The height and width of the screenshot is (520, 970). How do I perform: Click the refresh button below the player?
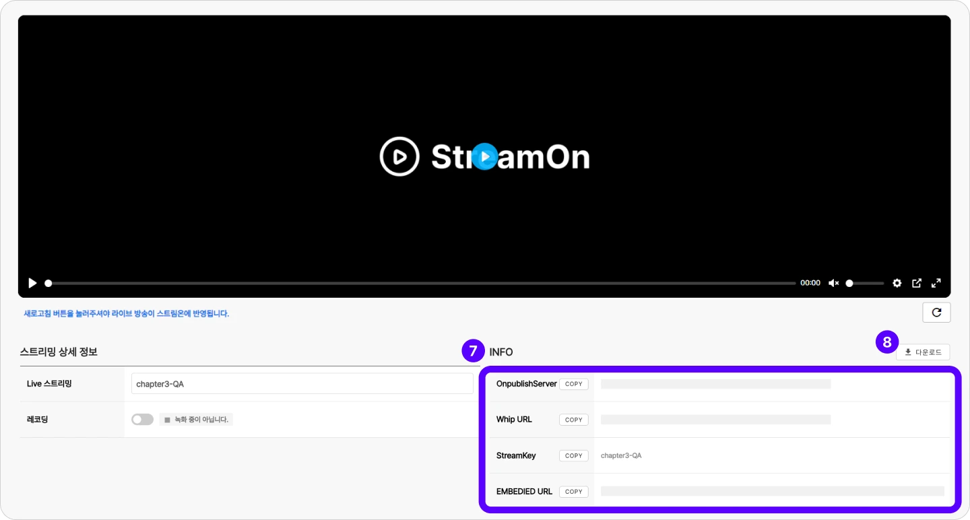[936, 313]
